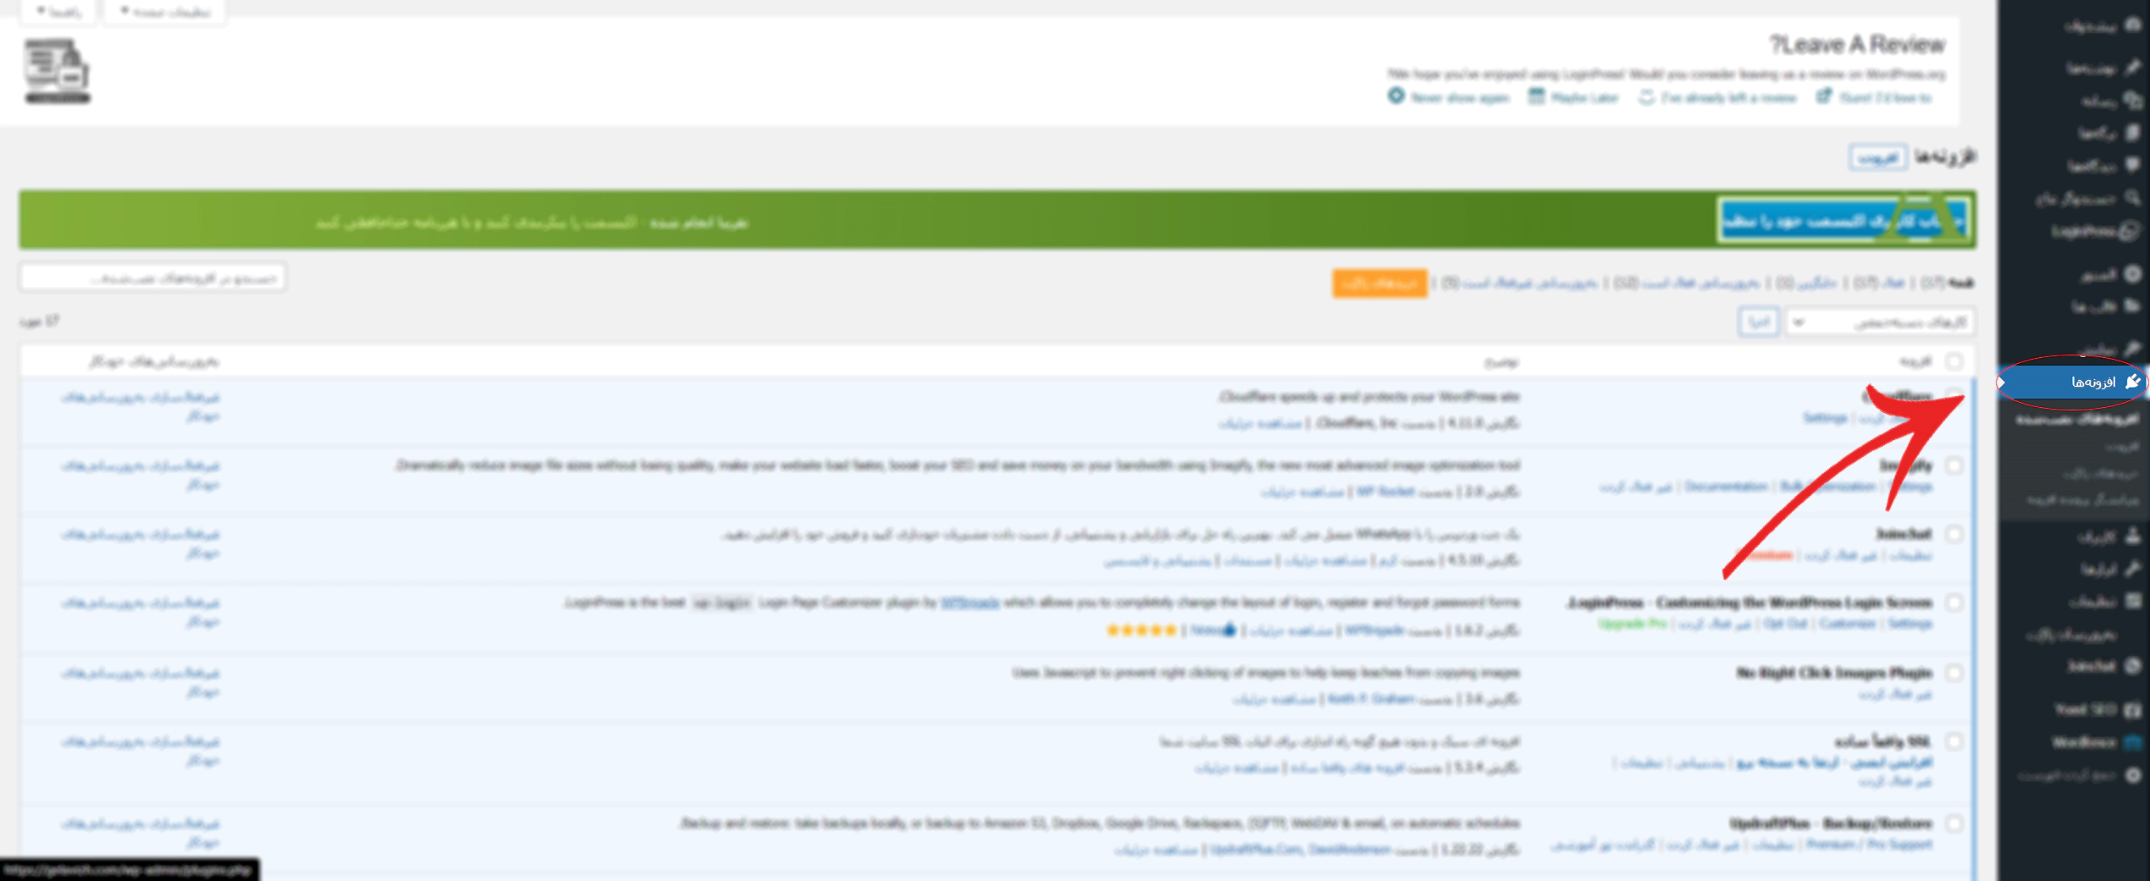Click the I've already left a review link
The width and height of the screenshot is (2150, 881).
point(1728,98)
